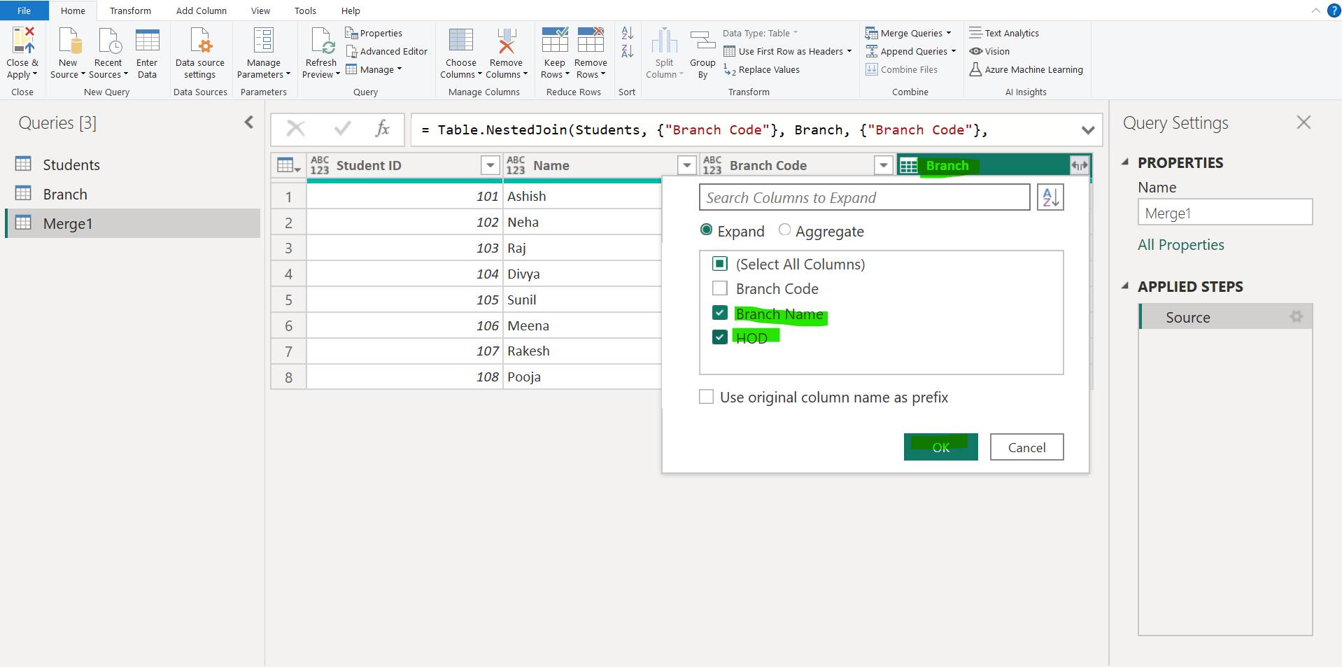
Task: Open the Student ID column filter dropdown
Action: click(x=489, y=165)
